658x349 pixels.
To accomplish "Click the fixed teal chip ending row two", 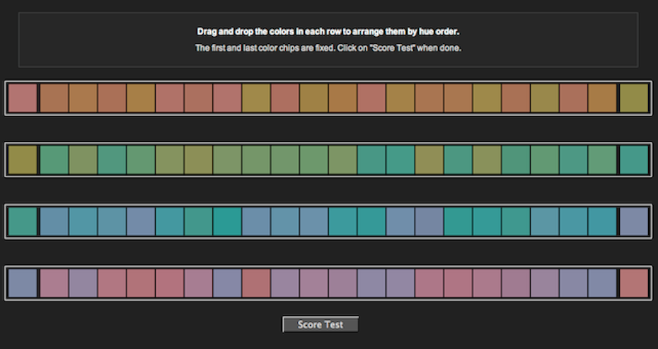I will (633, 160).
